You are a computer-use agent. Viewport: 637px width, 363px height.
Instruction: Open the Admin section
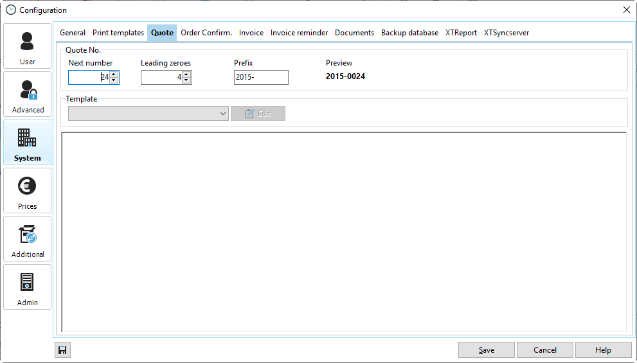click(x=28, y=287)
